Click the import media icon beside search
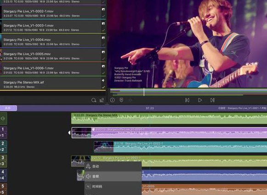 tap(102, 100)
